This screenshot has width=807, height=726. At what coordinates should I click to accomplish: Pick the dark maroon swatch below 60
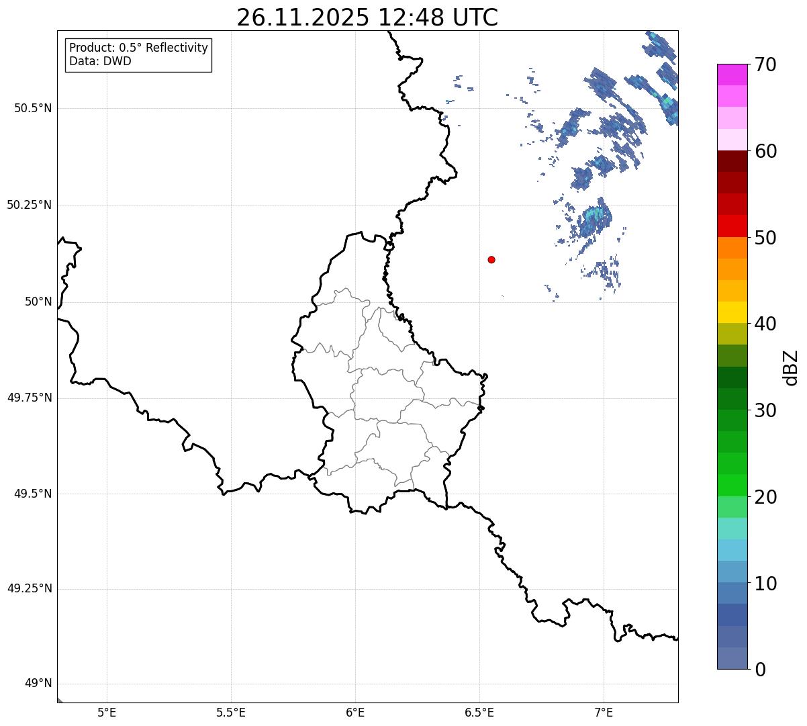tap(732, 161)
